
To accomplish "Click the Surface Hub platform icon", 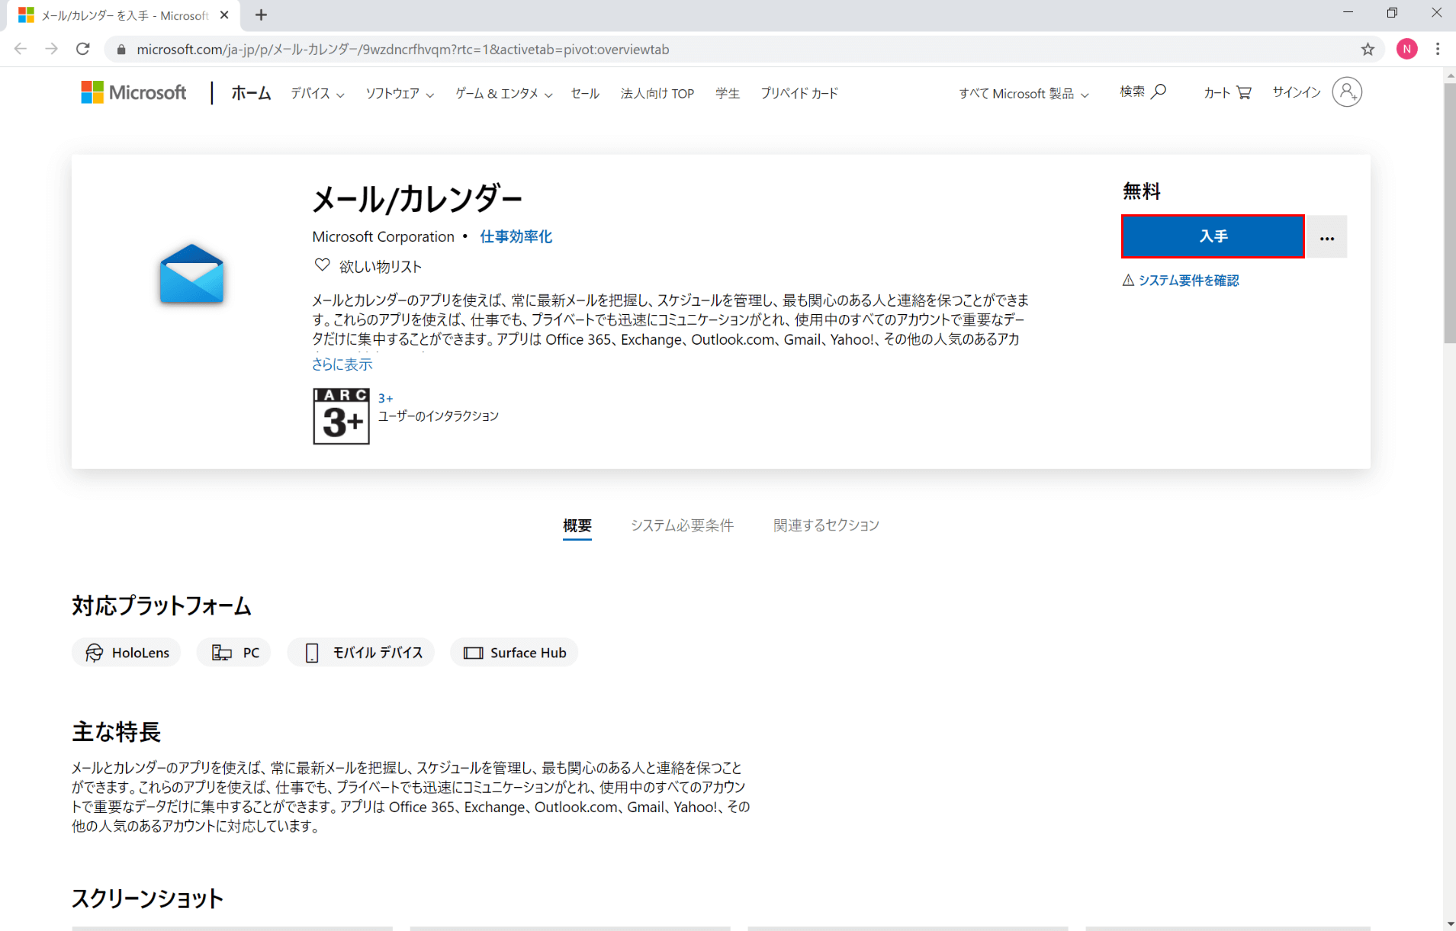I will click(x=474, y=653).
